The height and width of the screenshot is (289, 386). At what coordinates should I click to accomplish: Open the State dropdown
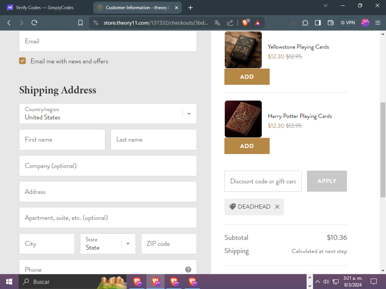click(108, 244)
